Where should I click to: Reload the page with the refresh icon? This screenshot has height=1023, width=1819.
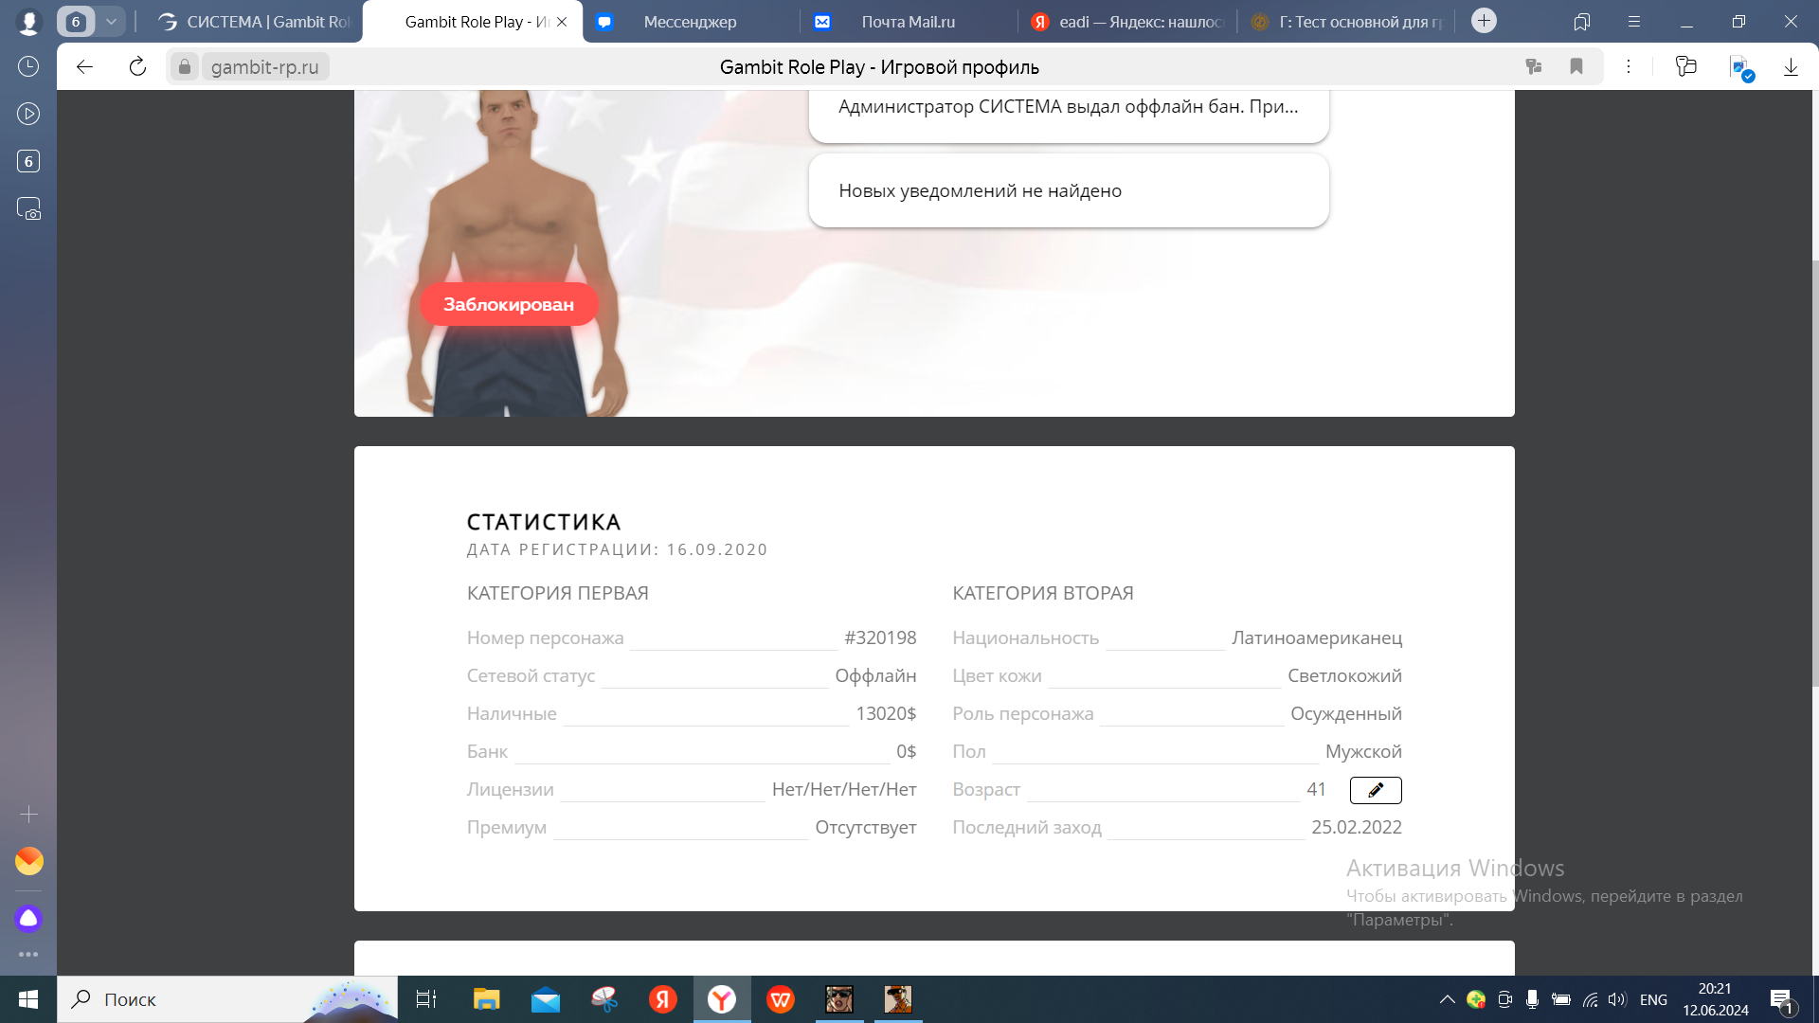[137, 66]
